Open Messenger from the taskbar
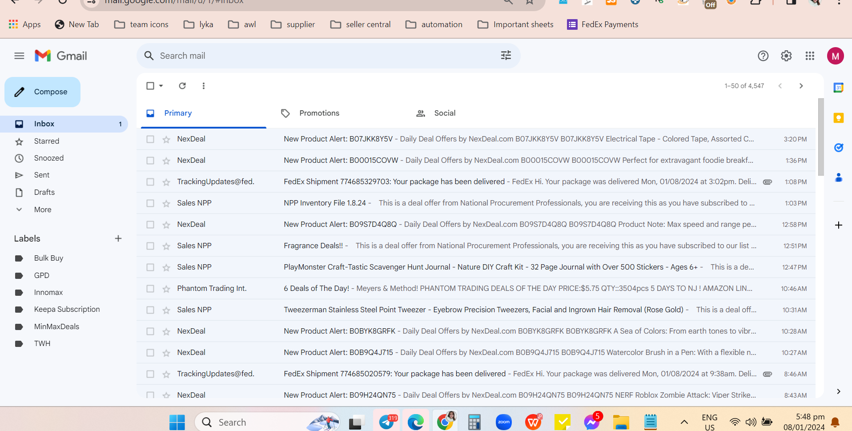 tap(592, 422)
